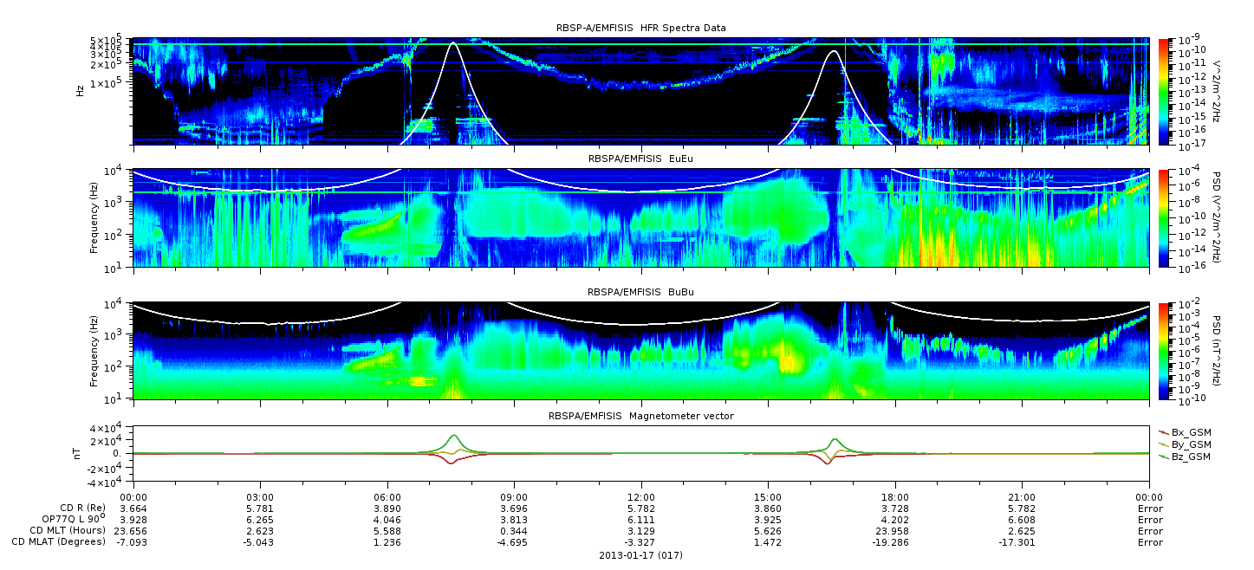Click the HFR Spectra Data color bar

coord(1165,91)
